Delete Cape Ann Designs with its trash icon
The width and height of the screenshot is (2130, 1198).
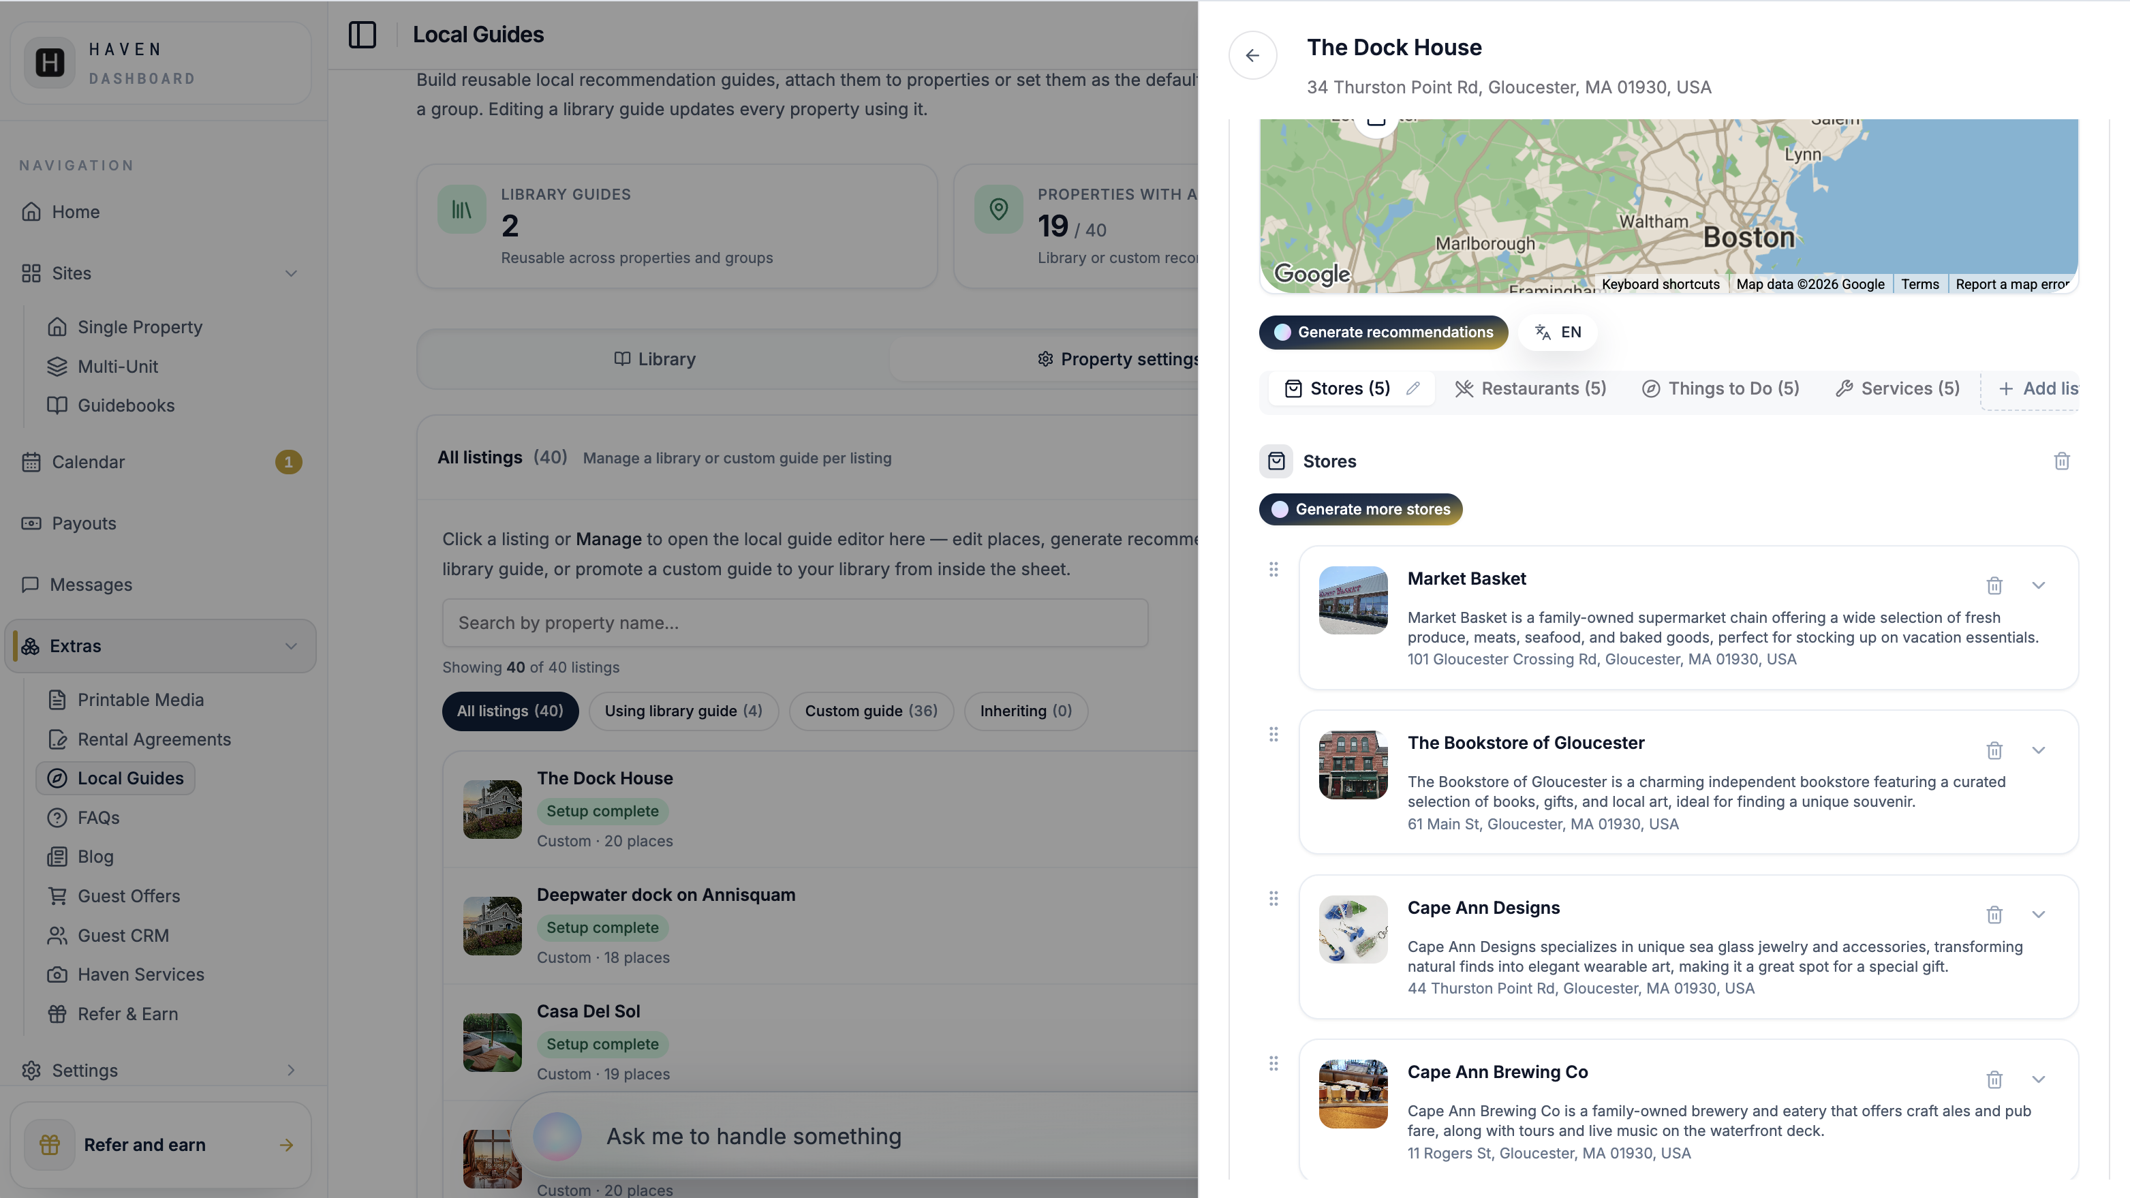coord(1994,915)
